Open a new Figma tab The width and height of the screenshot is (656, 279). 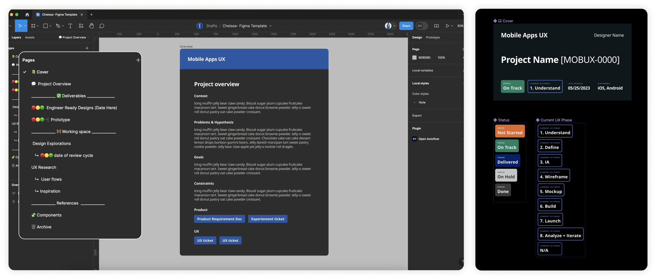[91, 15]
